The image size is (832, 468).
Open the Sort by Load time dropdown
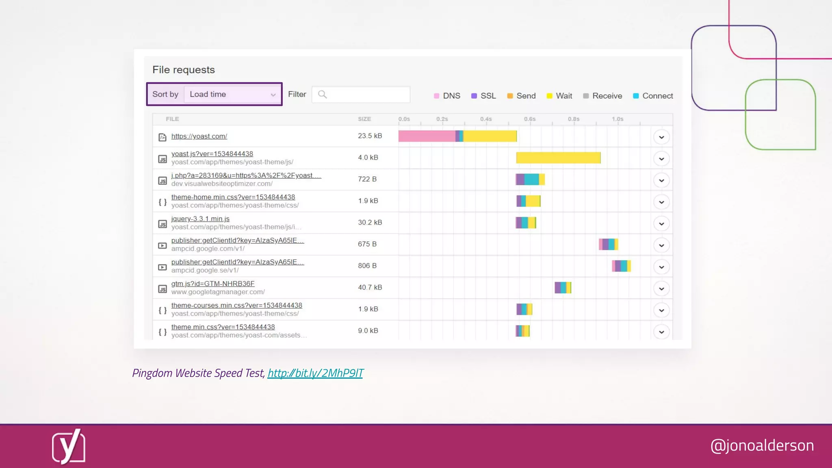click(x=232, y=94)
